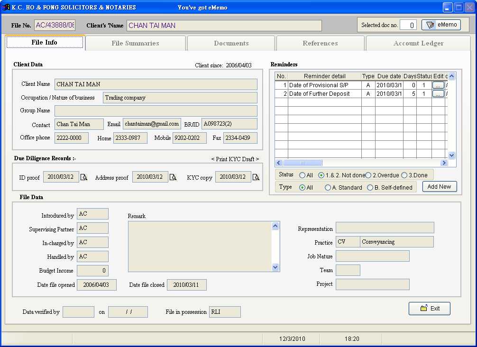Choose 'B. Self-defined' reminder type
Screen dimensions: 477x347
[370, 188]
